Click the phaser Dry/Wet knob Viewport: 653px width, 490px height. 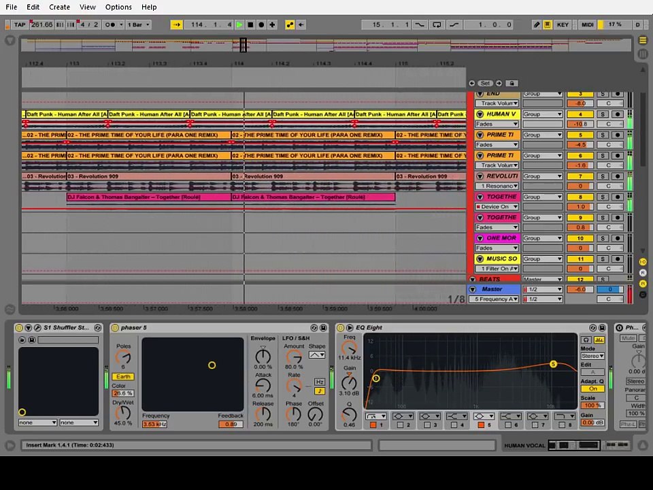click(x=123, y=413)
